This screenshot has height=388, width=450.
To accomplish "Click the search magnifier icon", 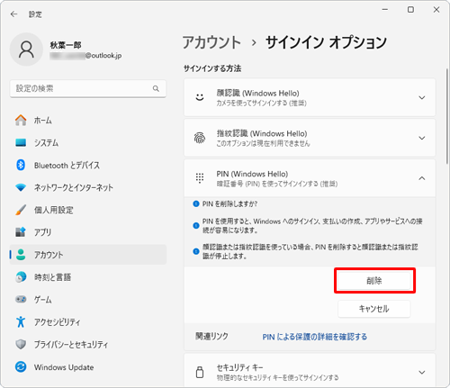I will coord(156,88).
